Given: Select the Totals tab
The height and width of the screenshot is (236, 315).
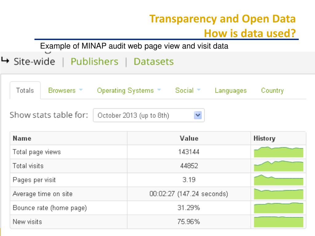Looking at the screenshot, I should pyautogui.click(x=25, y=91).
